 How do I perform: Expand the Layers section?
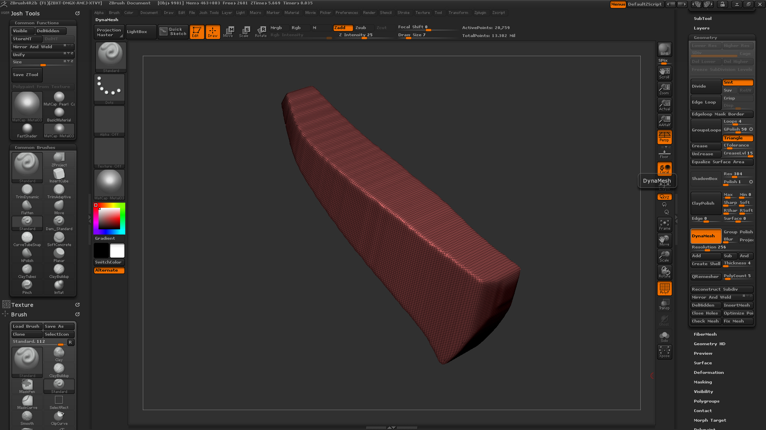pos(701,28)
